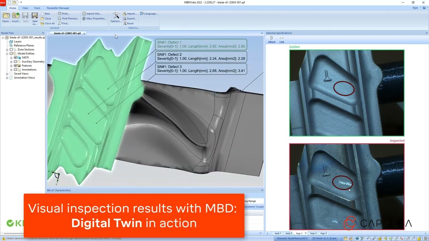Switch to the View ribbon tab

pyautogui.click(x=25, y=8)
